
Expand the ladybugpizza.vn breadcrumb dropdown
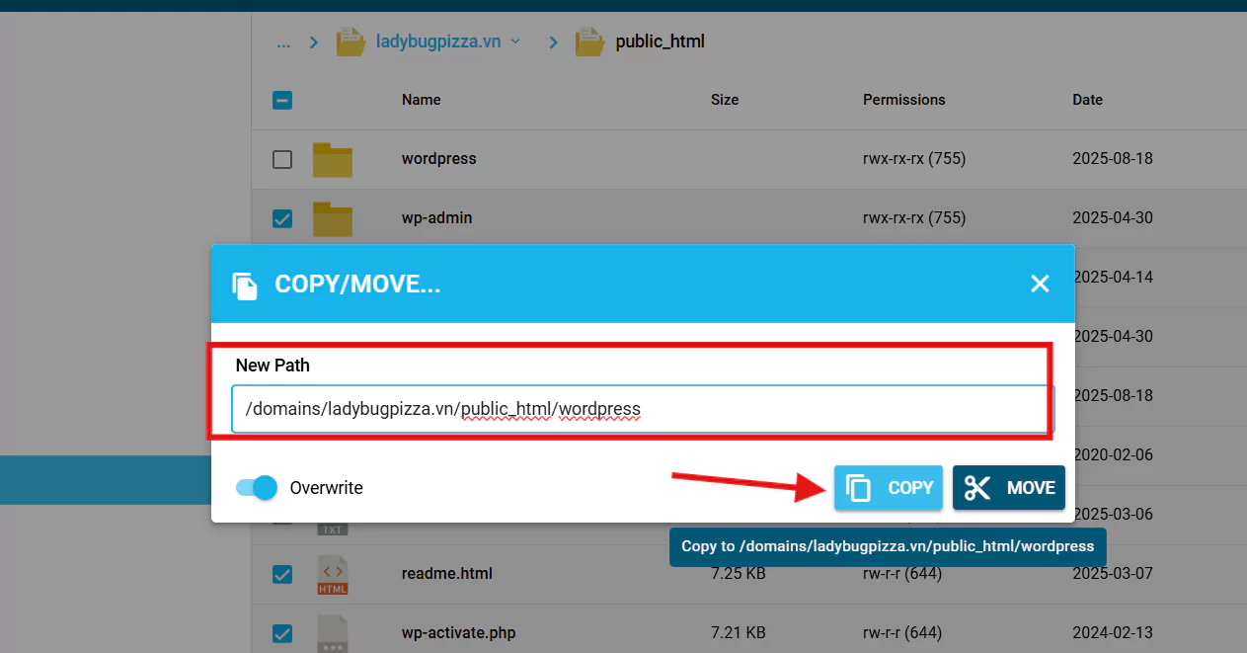click(x=514, y=41)
